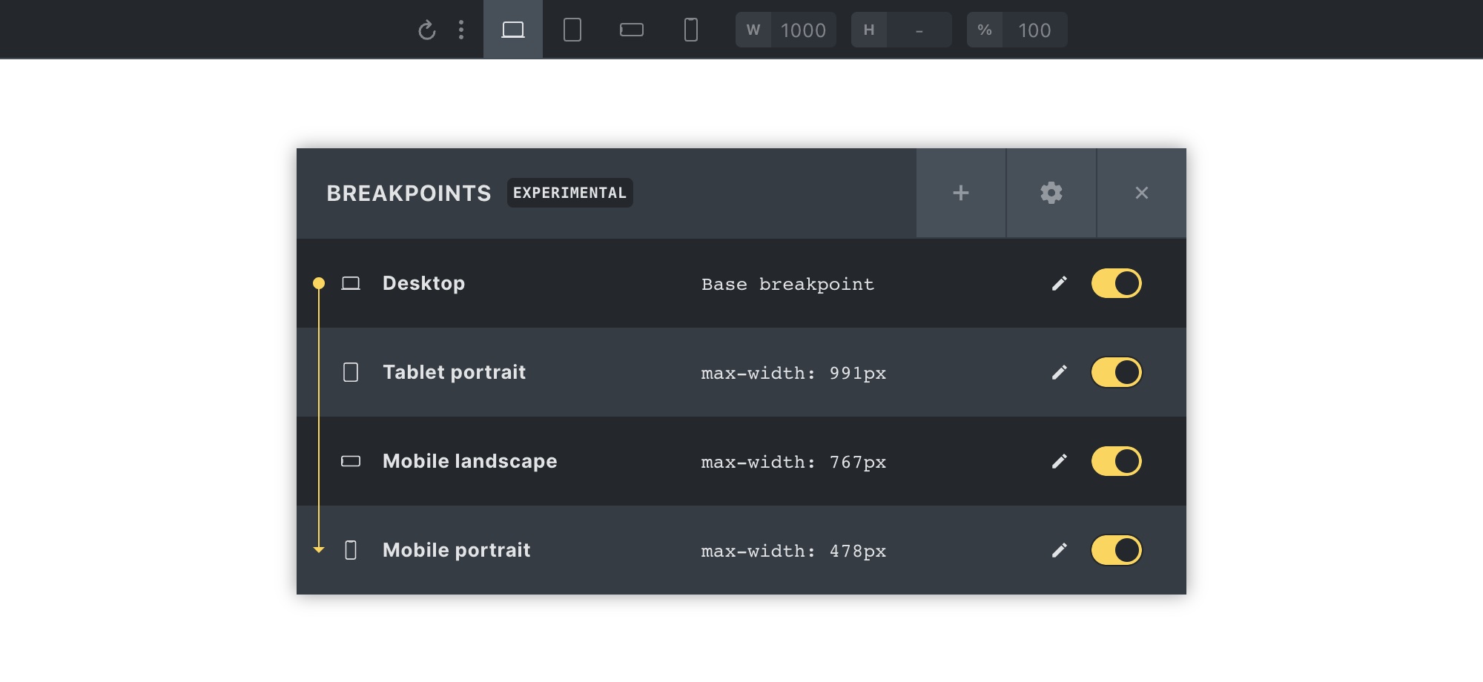
Task: Open the three-dot more options menu
Action: click(461, 30)
